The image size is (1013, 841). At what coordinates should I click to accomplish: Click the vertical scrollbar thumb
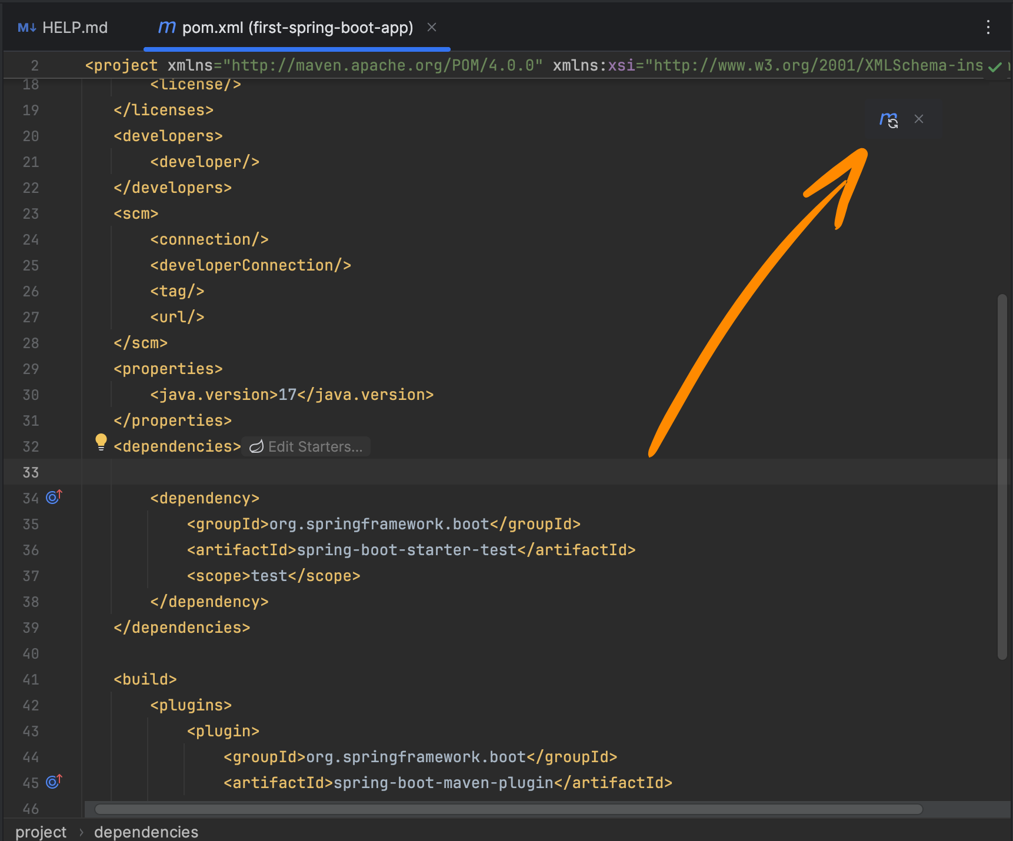click(x=1002, y=476)
